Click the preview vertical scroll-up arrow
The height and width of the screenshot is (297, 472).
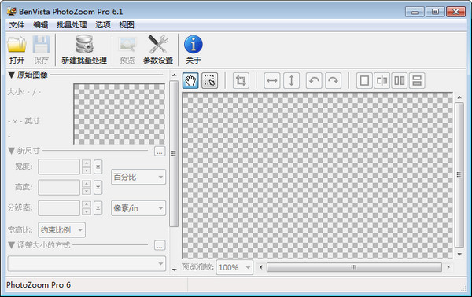click(x=459, y=97)
